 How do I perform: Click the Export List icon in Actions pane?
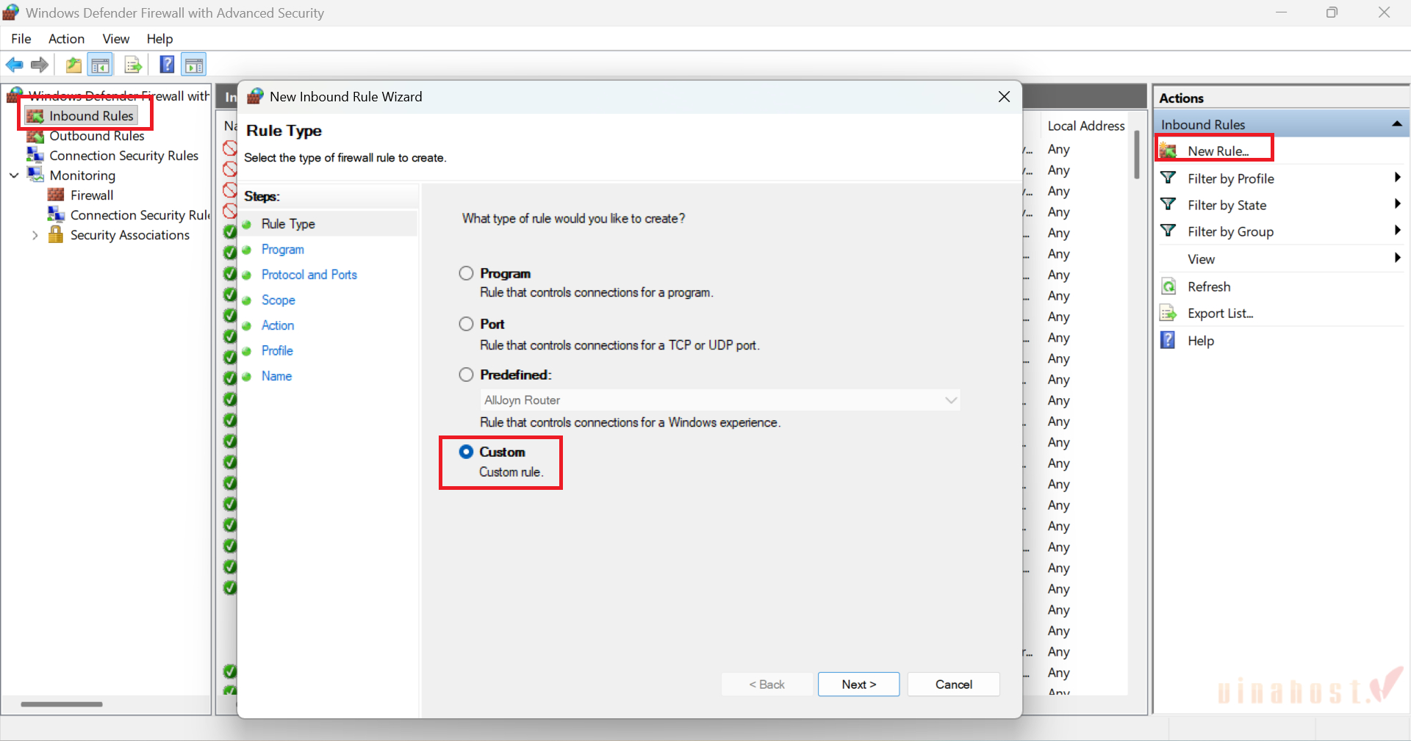coord(1168,313)
